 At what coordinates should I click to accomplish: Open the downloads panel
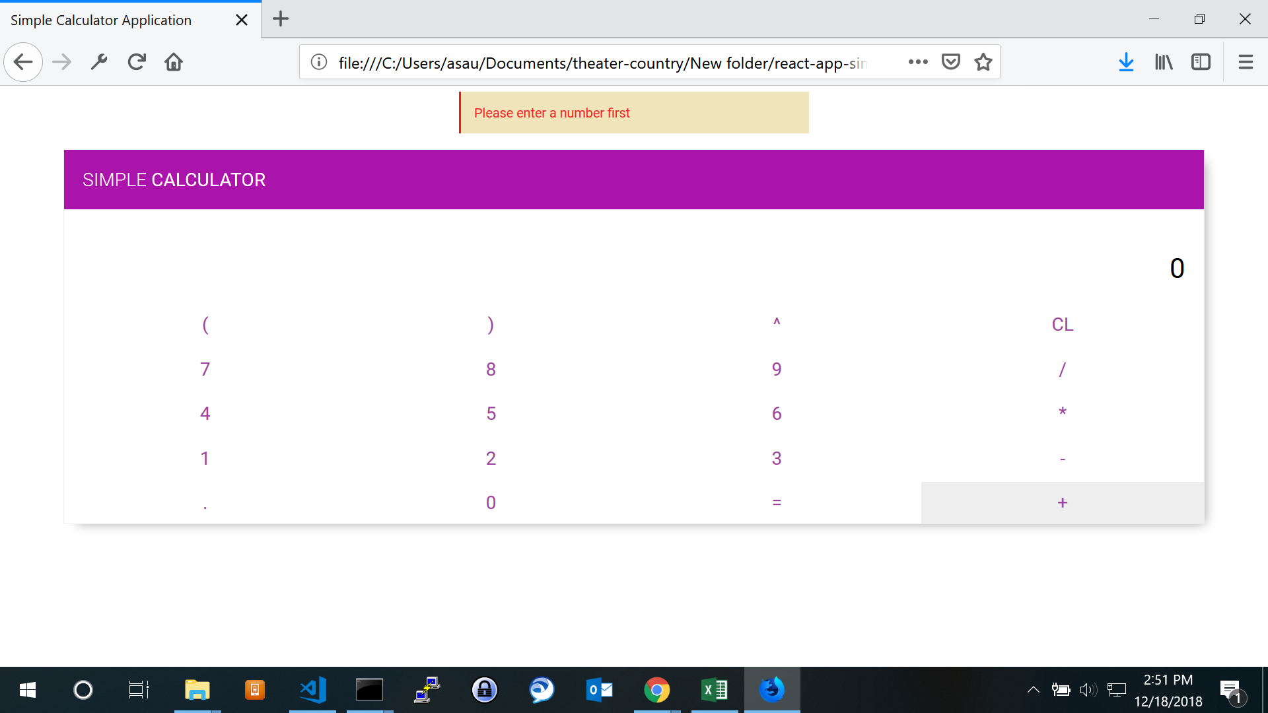coord(1126,62)
